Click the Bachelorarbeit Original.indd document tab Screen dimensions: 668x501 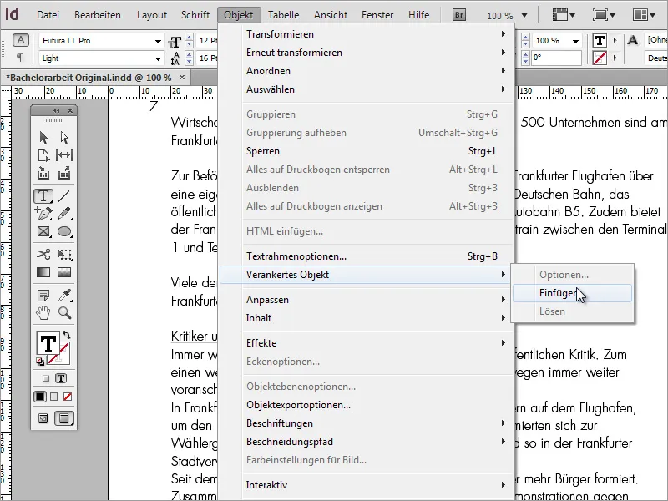[x=89, y=78]
